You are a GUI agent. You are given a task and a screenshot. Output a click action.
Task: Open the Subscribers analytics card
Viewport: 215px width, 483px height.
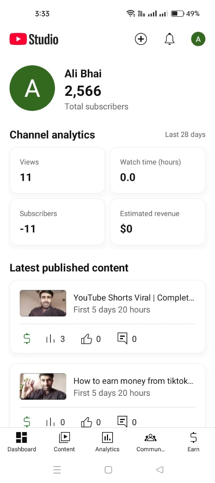(x=57, y=222)
